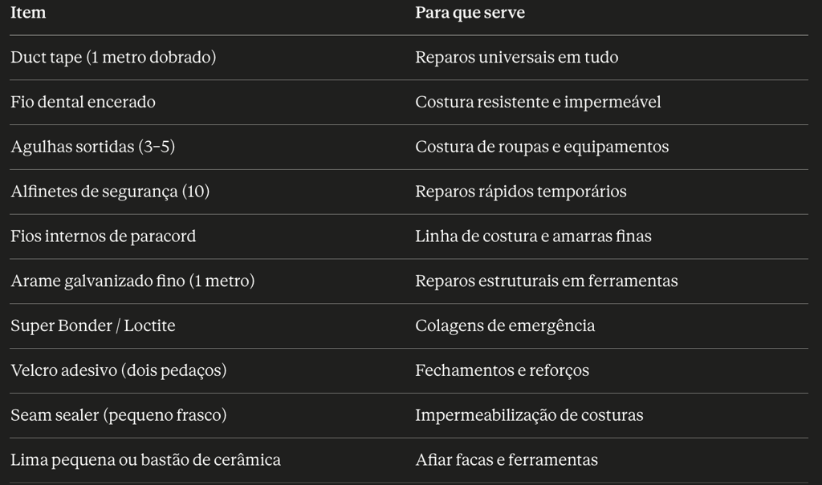Click 'Linha de costura e amarras finas'
The width and height of the screenshot is (822, 485).
point(533,236)
